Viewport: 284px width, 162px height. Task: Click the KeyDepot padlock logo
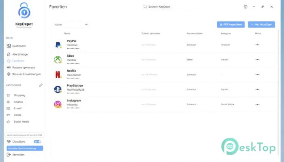point(24,11)
